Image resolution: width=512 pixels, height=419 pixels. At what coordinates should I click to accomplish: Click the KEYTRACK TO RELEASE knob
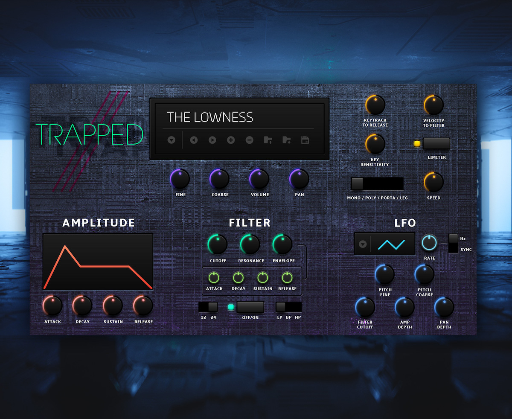(x=375, y=105)
